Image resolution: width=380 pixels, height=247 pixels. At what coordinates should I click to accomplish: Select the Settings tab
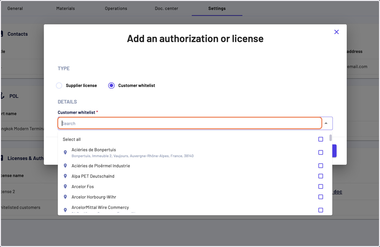217,9
